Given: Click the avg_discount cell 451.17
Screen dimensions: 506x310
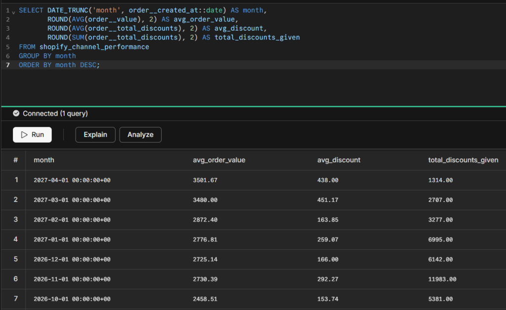Looking at the screenshot, I should click(328, 200).
